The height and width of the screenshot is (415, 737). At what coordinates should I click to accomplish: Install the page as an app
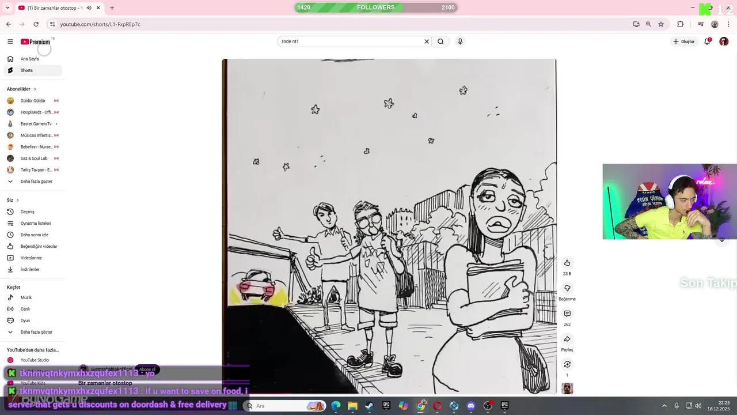pos(636,24)
